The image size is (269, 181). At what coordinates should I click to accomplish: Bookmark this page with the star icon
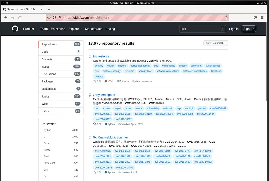coord(226,17)
